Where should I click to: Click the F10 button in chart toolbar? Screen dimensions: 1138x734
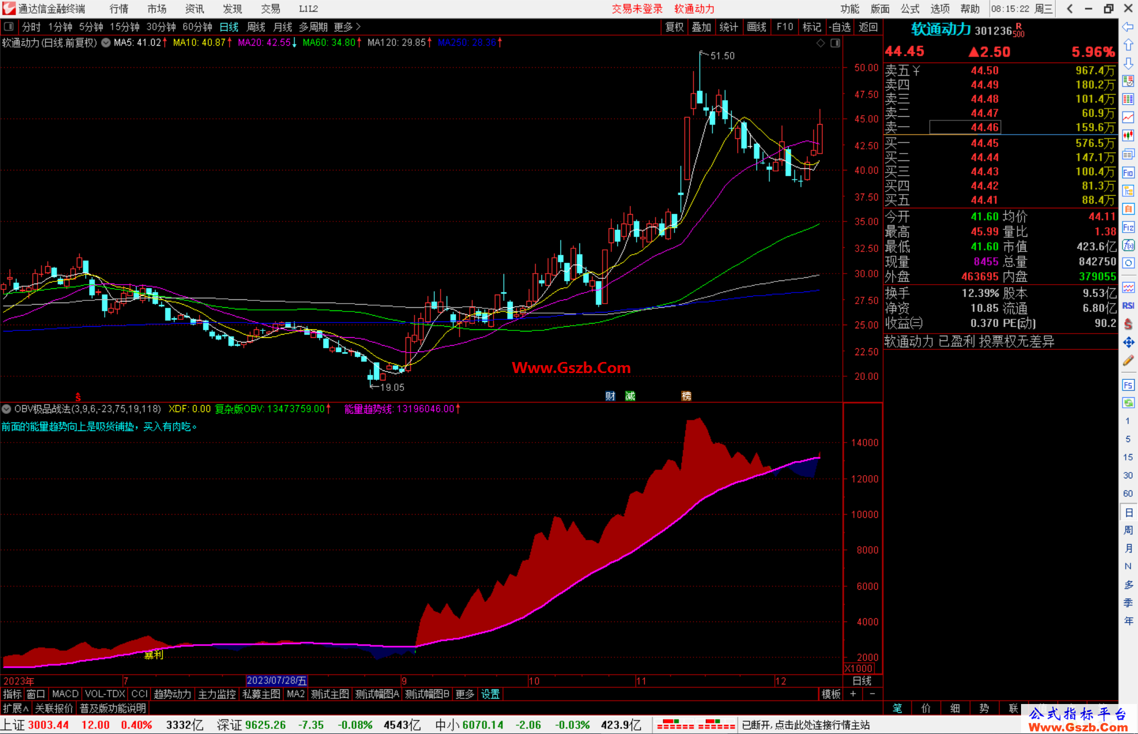click(x=784, y=27)
